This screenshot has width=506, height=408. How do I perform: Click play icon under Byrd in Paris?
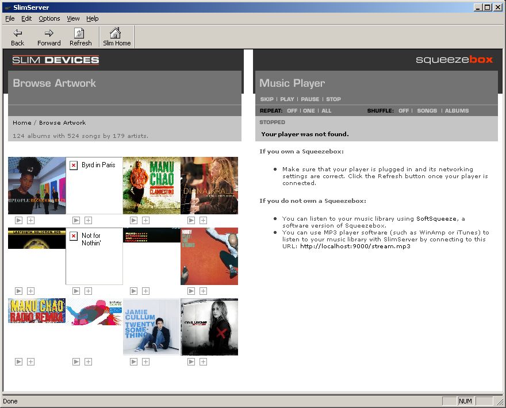(76, 220)
